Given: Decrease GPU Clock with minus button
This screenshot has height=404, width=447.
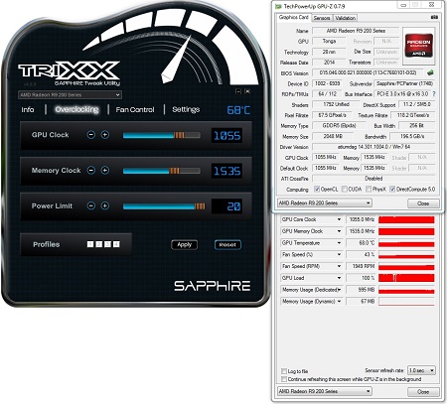Looking at the screenshot, I should click(91, 135).
